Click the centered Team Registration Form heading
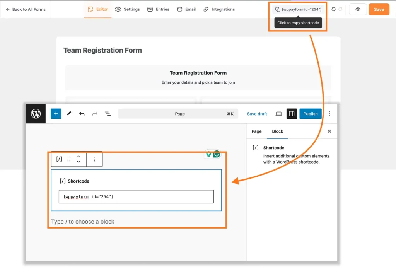The image size is (396, 273). 198,73
